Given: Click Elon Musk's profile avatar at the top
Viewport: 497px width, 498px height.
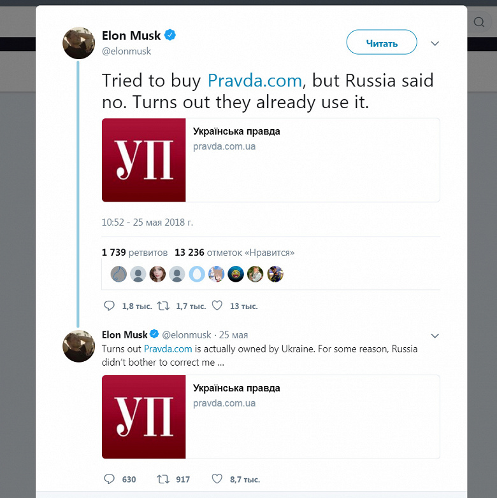Looking at the screenshot, I should (78, 43).
